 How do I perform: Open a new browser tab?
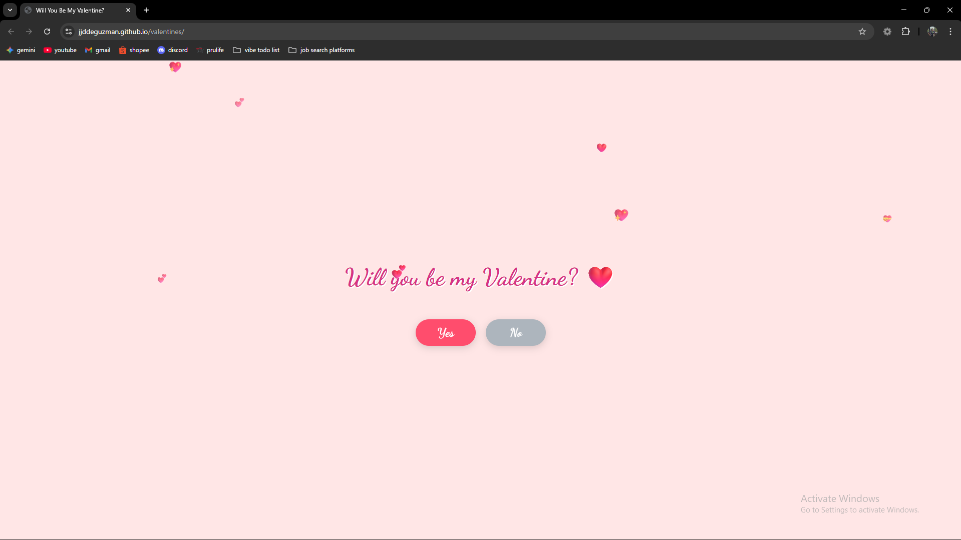pos(146,10)
